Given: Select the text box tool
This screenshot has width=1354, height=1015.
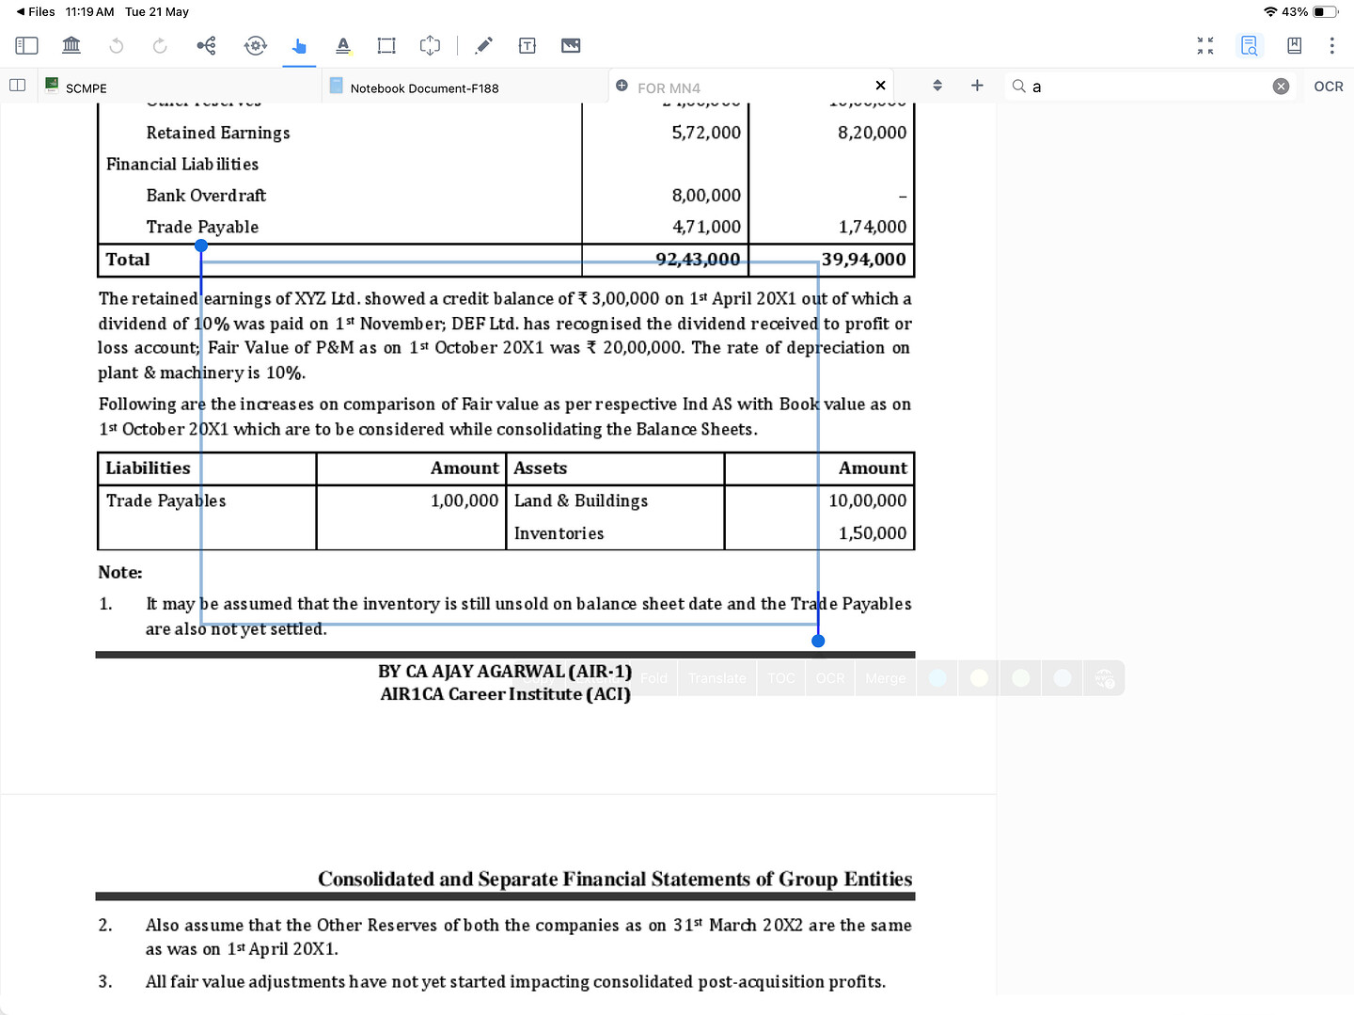Looking at the screenshot, I should [527, 45].
